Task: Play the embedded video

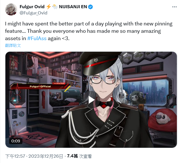Action: pyautogui.click(x=91, y=100)
